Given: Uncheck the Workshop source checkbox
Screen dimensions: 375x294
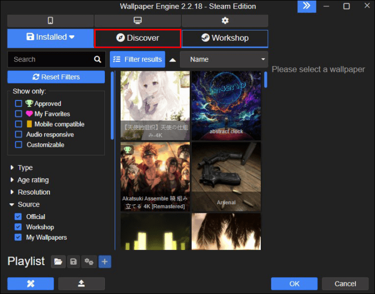Looking at the screenshot, I should point(18,227).
